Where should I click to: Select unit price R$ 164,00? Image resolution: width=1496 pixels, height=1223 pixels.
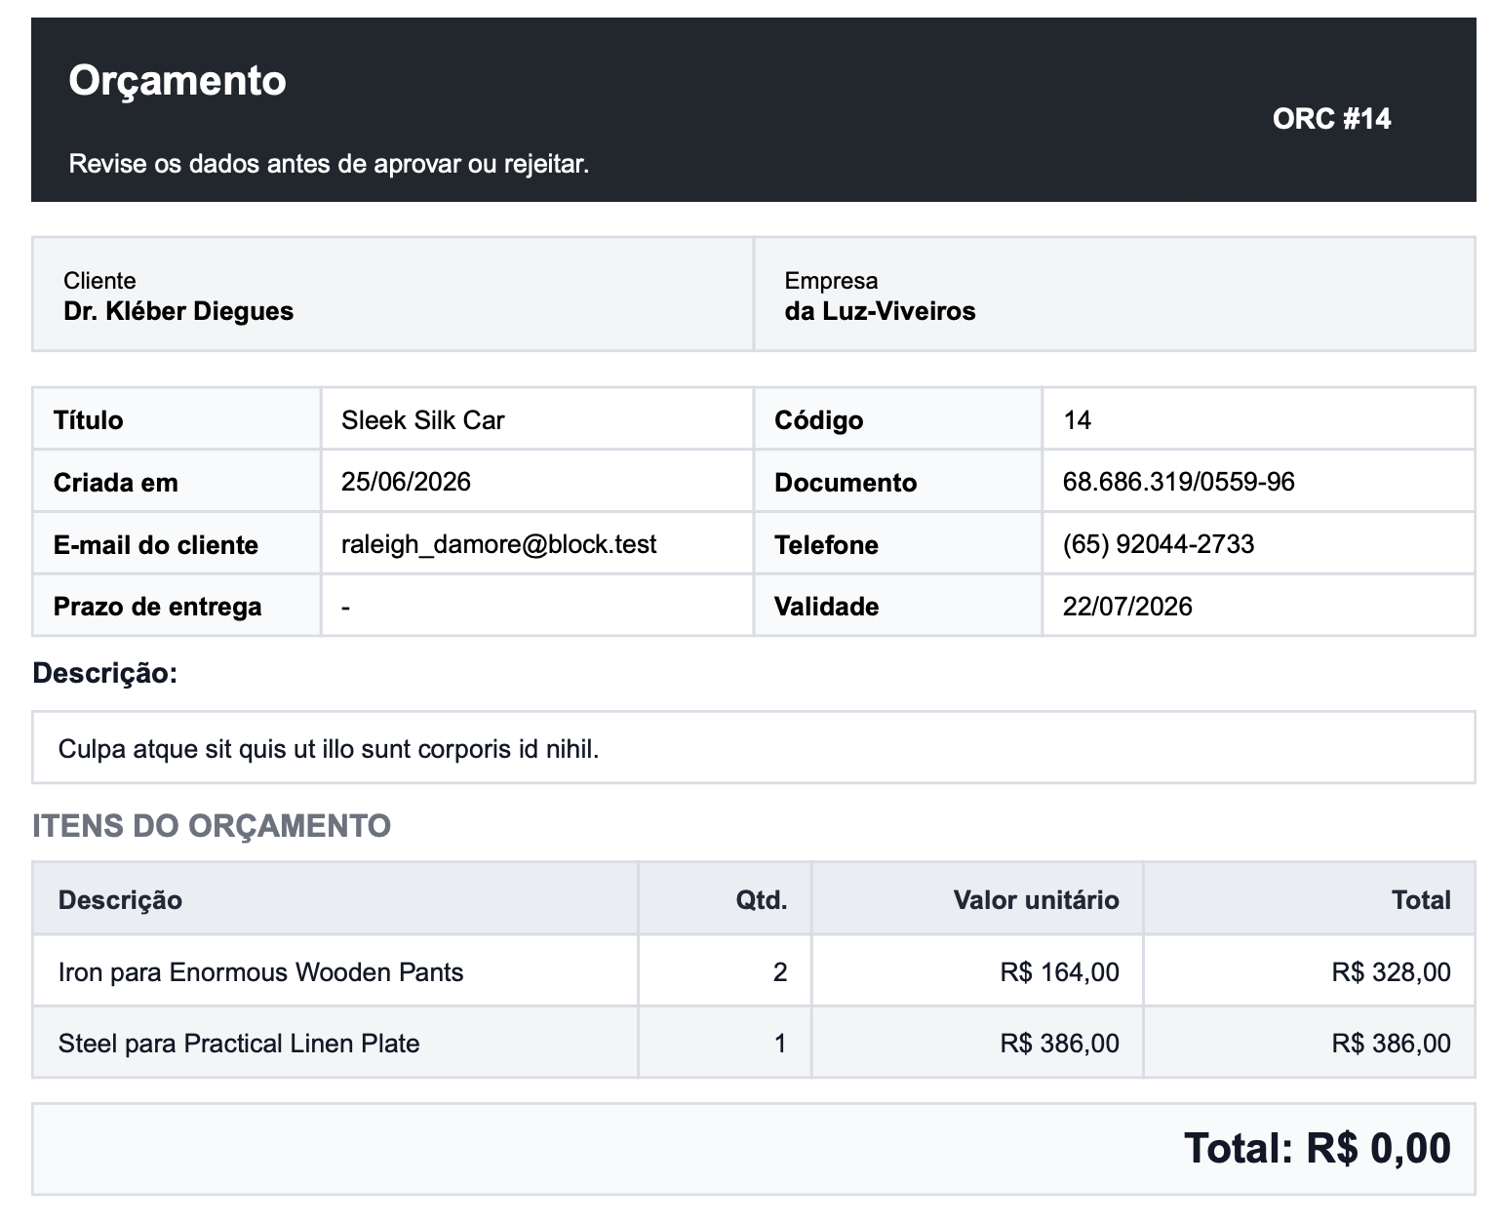click(x=1059, y=972)
